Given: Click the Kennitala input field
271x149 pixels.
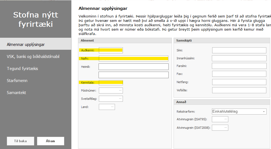Looking at the screenshot, I should click(x=111, y=83).
